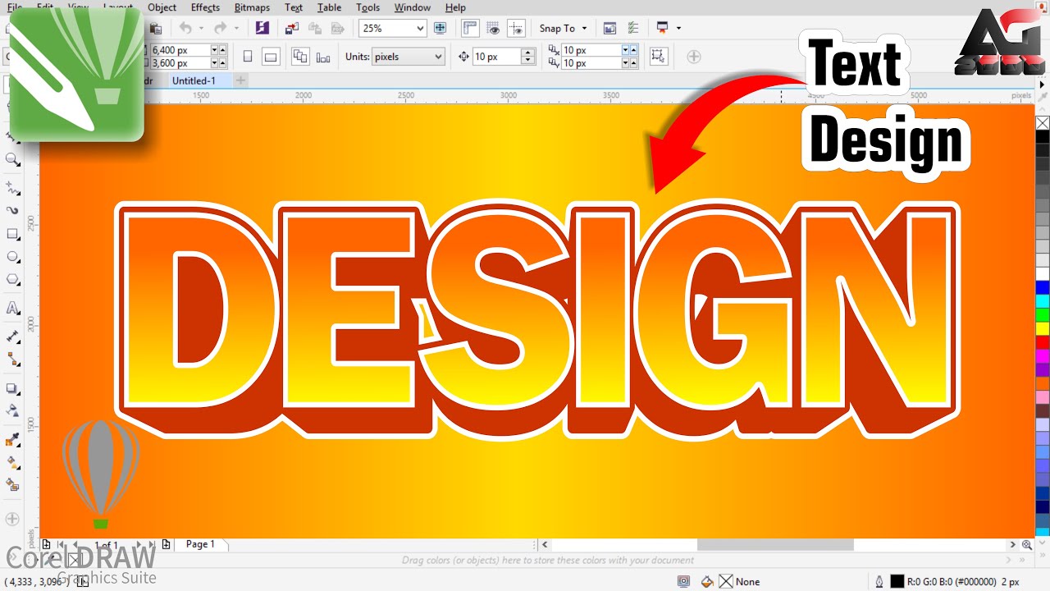Click the Quick Customize plus button in toolbox
This screenshot has height=591, width=1050.
12,519
